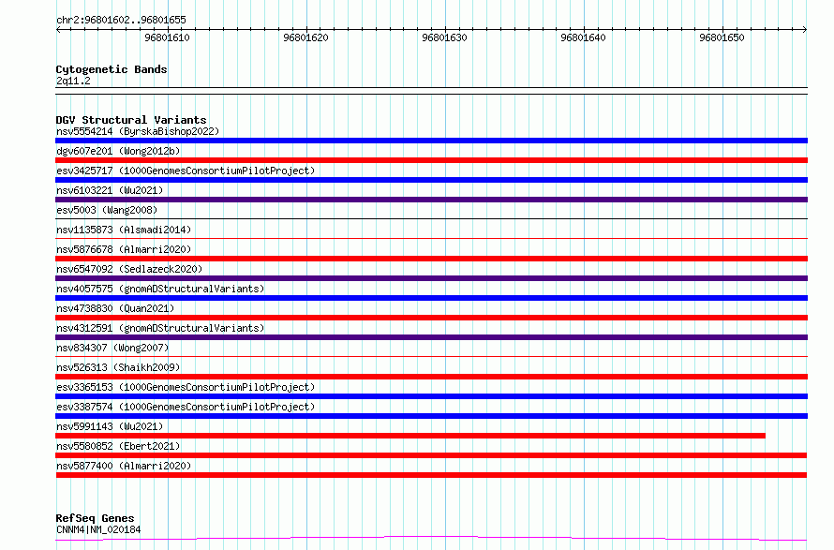Click the 2q11.2 band label
Screen dimensions: 834x550
73,81
